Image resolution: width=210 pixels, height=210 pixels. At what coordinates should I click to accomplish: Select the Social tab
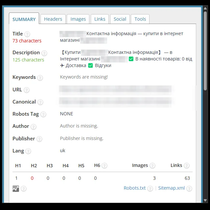coord(120,19)
